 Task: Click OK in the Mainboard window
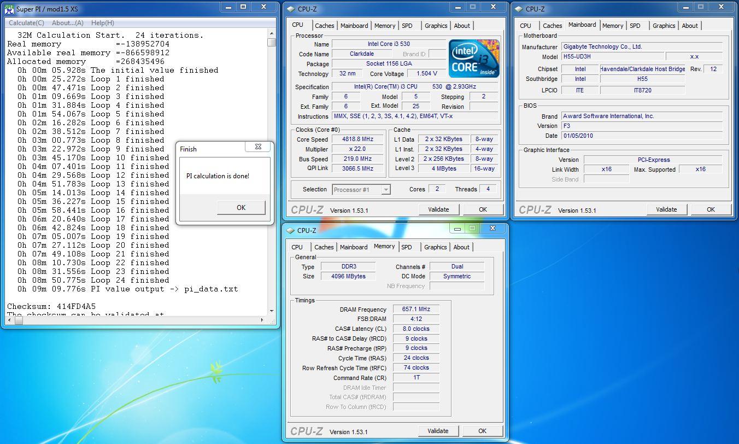click(x=711, y=209)
